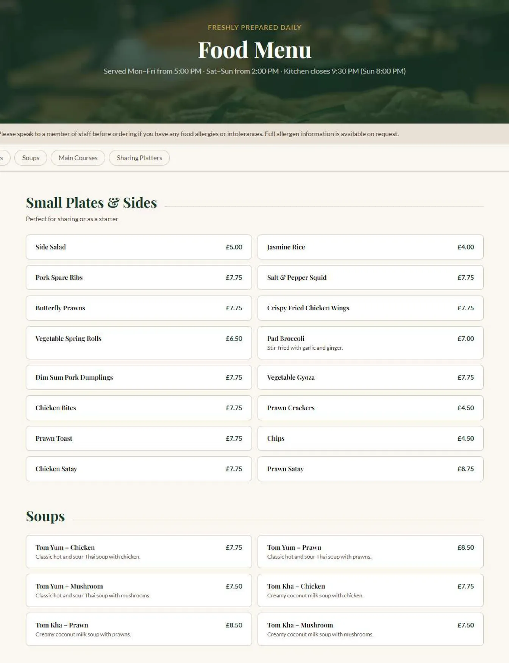Click the £7.00 price for Pad Broccoli
This screenshot has height=663, width=509.
465,339
